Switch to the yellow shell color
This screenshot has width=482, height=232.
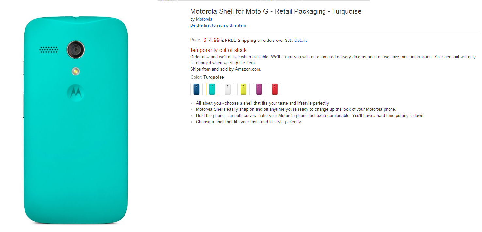click(243, 89)
